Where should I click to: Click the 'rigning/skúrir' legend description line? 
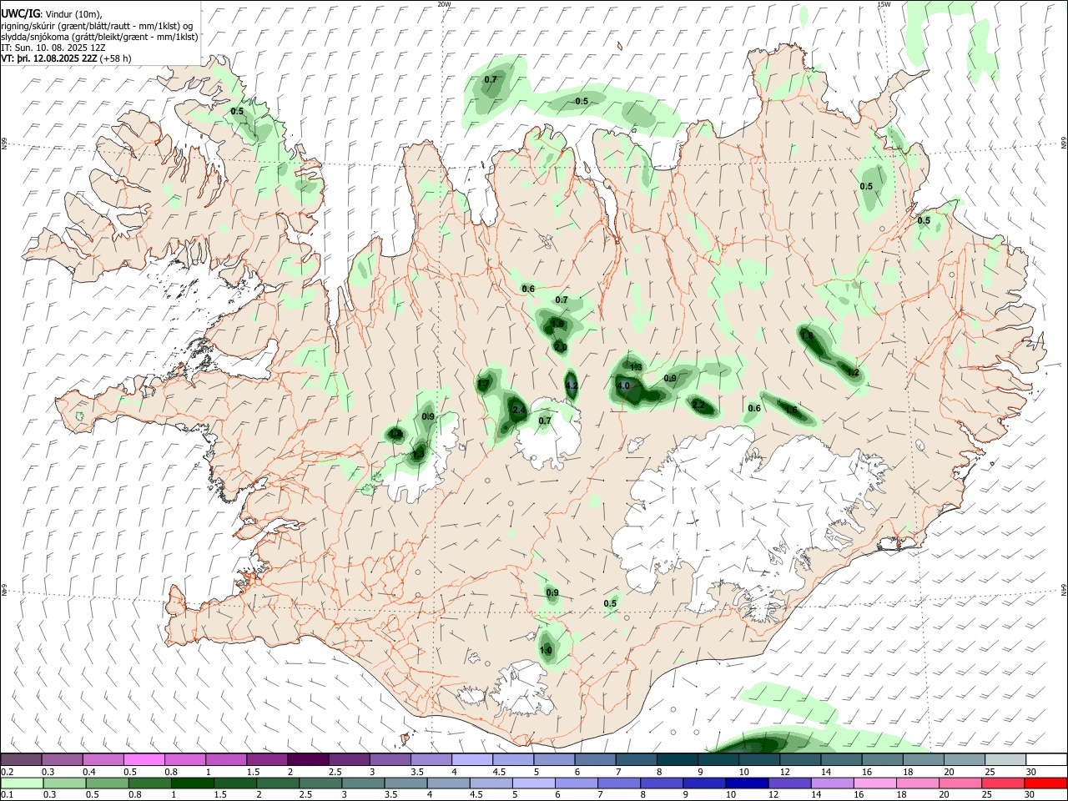(98, 26)
